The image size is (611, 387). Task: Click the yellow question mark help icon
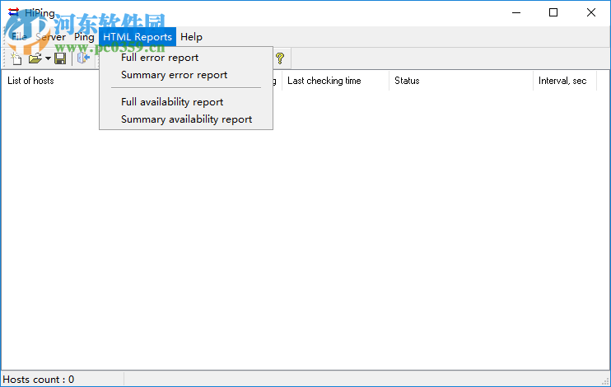point(280,58)
